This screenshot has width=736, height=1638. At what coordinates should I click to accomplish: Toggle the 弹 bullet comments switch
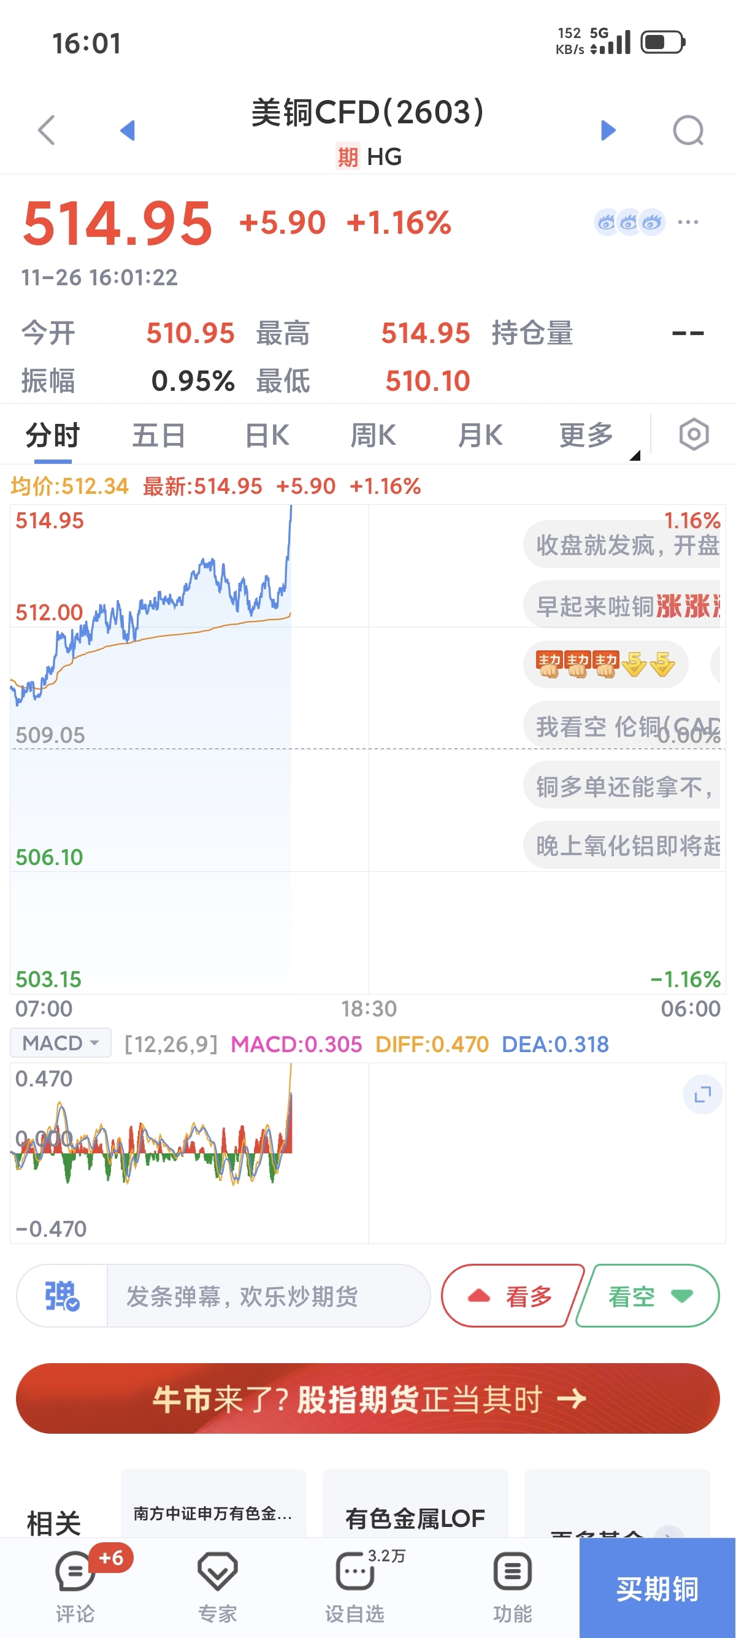(63, 1295)
